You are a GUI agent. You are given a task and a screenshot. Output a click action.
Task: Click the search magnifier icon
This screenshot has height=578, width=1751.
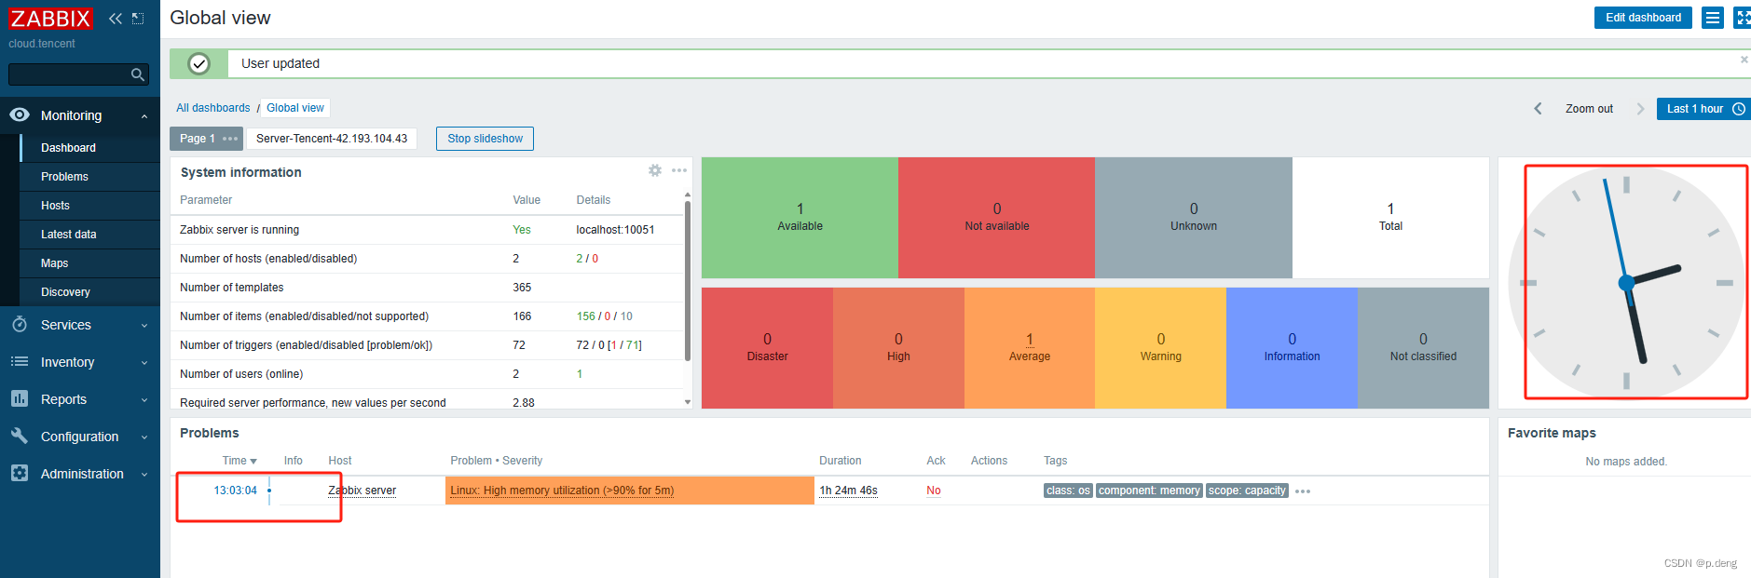(138, 74)
